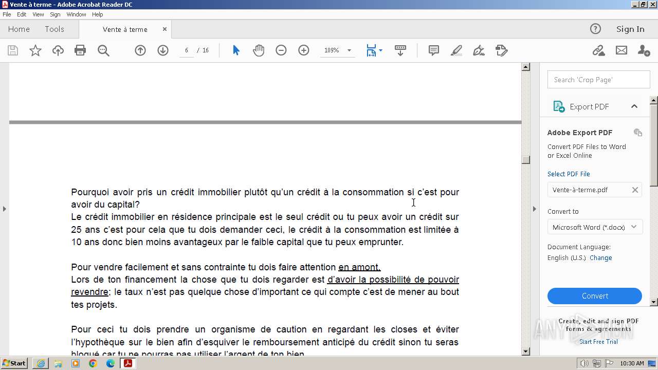Image resolution: width=658 pixels, height=370 pixels.
Task: Open the Edit menu
Action: pyautogui.click(x=22, y=14)
